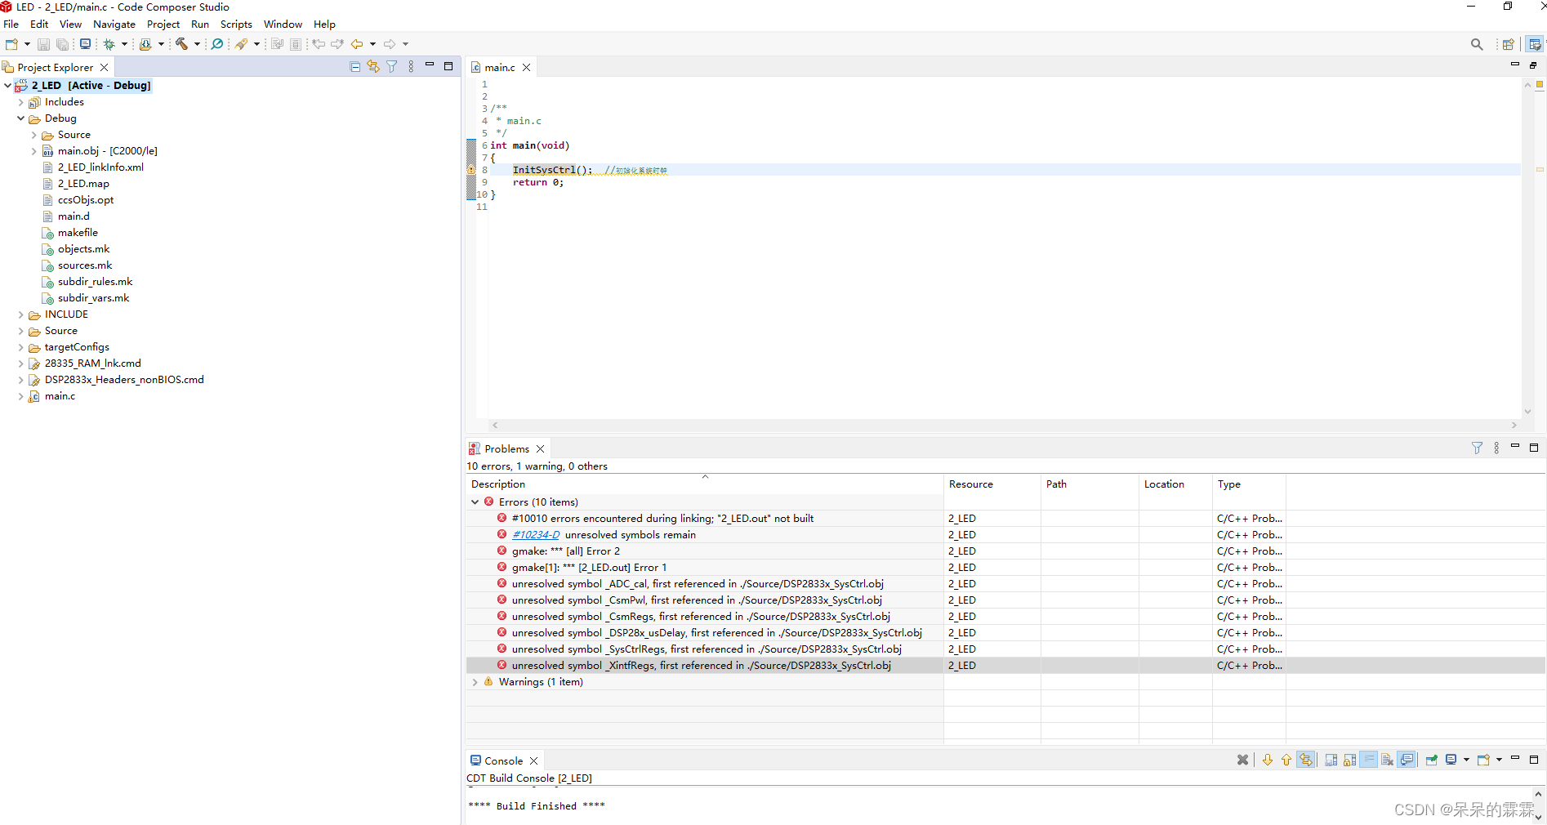Open the File menu
The width and height of the screenshot is (1547, 825).
11,25
